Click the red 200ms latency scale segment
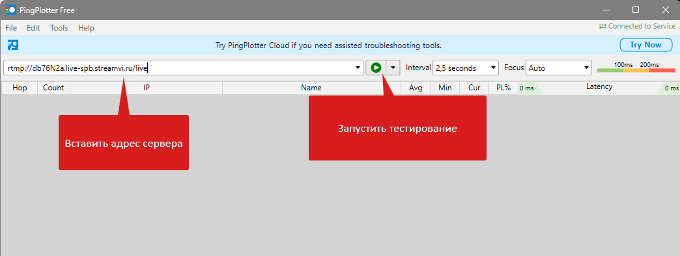The image size is (680, 256). (662, 70)
